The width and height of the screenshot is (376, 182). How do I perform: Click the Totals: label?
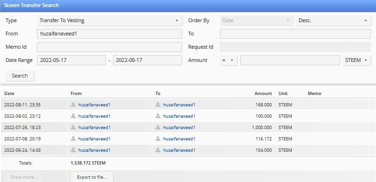26,163
